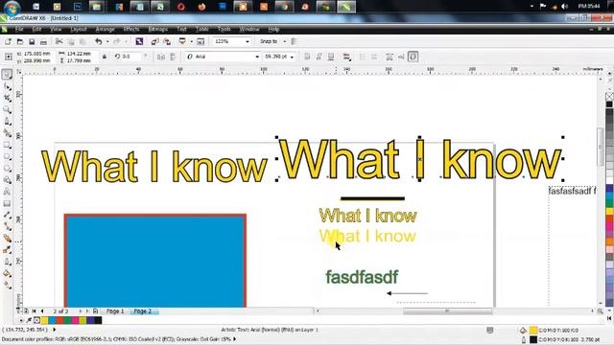Open the Edit Text dialog icon
Viewport: 614px width, 345px height.
point(401,57)
